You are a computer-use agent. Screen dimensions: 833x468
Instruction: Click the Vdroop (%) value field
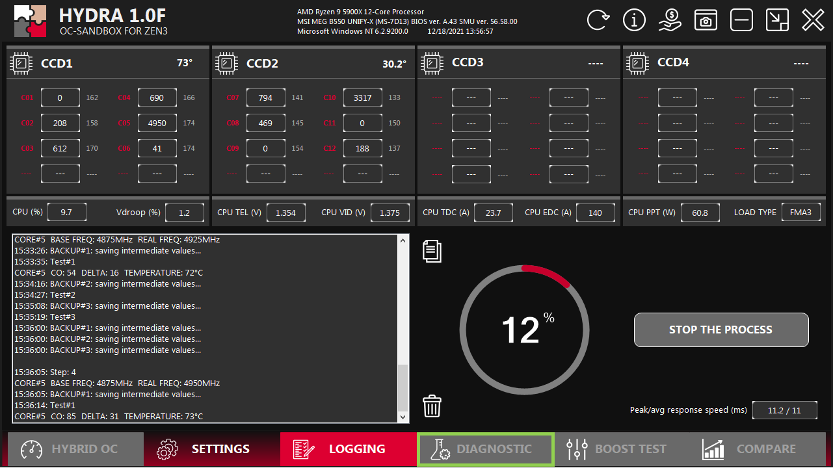(184, 213)
